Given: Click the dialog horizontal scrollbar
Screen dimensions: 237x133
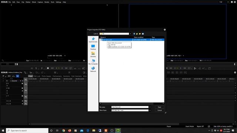Looking at the screenshot, I should 127,103.
